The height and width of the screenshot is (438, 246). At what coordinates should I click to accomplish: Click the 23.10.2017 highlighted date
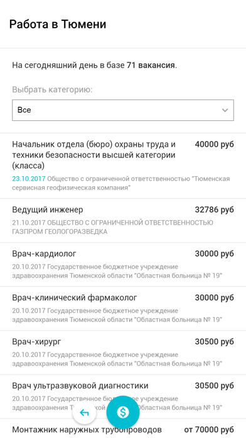(29, 179)
